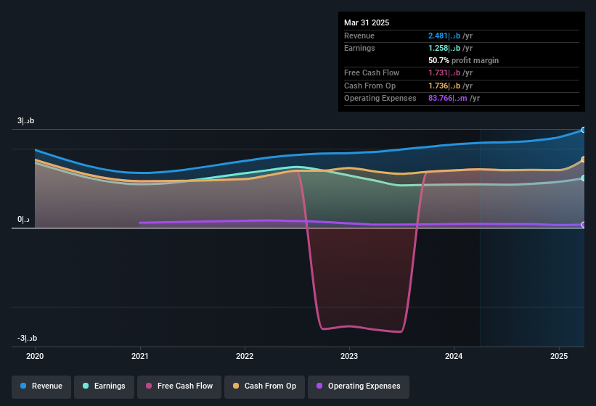The height and width of the screenshot is (406, 596).
Task: Click the 2021 x-axis label
Action: pos(140,356)
